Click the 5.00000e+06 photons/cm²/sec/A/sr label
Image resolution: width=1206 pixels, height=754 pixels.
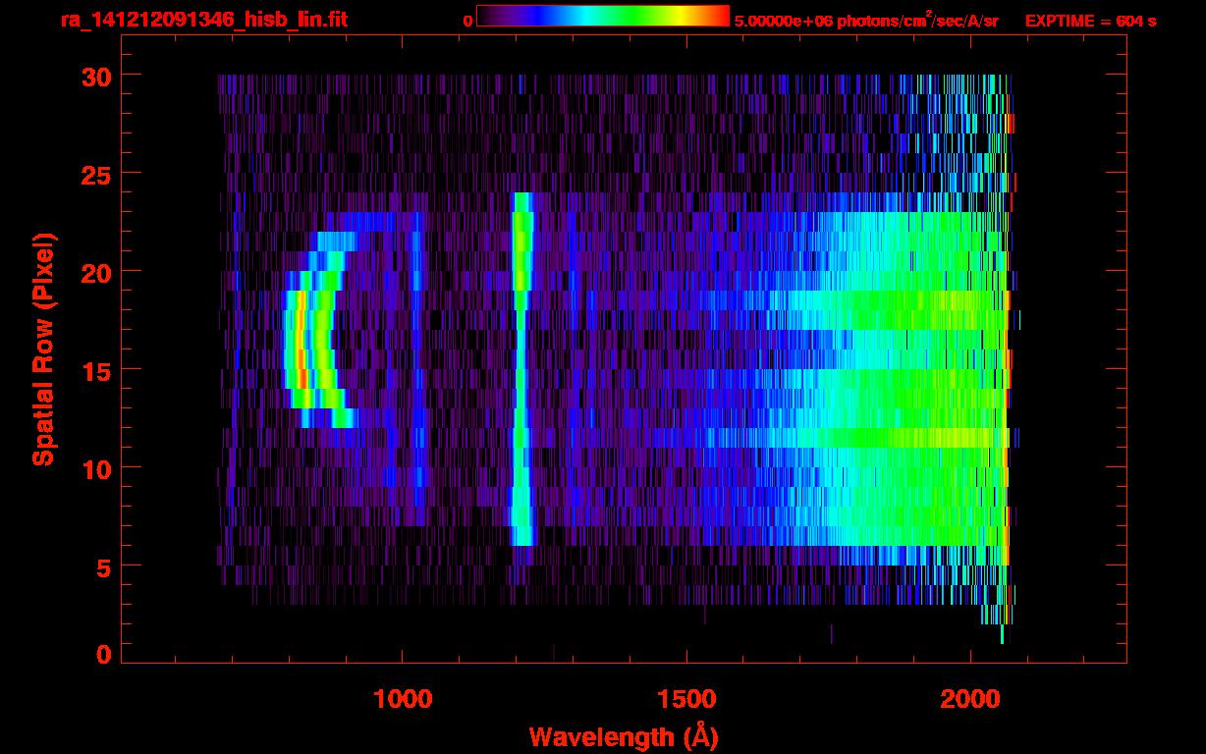[x=866, y=21]
